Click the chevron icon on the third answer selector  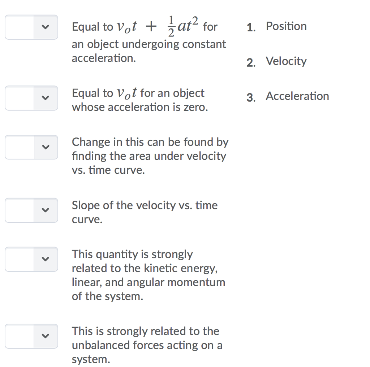(x=46, y=147)
